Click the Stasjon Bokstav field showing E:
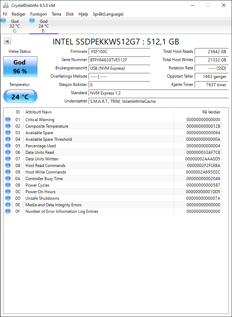 (119, 85)
